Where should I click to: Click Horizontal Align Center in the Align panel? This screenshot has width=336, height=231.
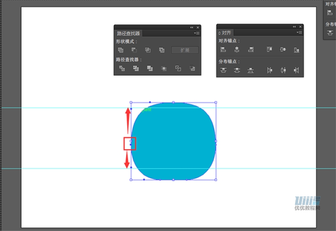pyautogui.click(x=237, y=49)
